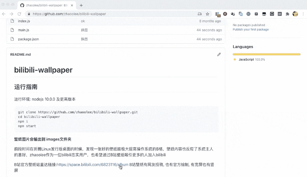The height and width of the screenshot is (177, 307).
Task: Click the 'nodejs 10.0.0' environment line
Action: click(x=45, y=99)
